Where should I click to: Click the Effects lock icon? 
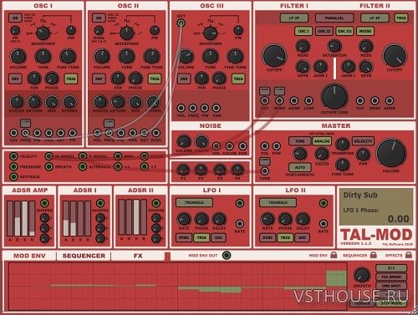coord(409,255)
